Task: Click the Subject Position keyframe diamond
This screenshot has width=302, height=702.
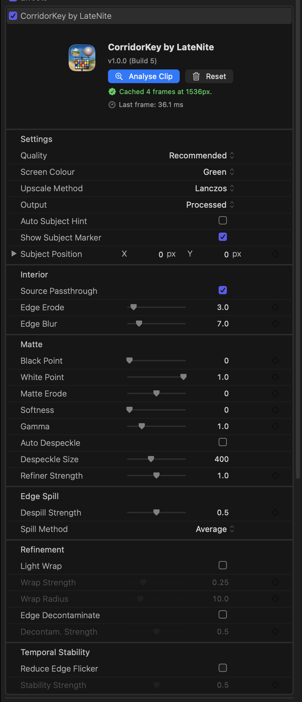Action: pos(275,254)
